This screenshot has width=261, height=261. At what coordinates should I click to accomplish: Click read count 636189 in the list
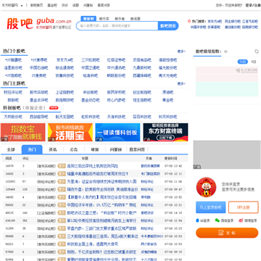[x=9, y=220]
